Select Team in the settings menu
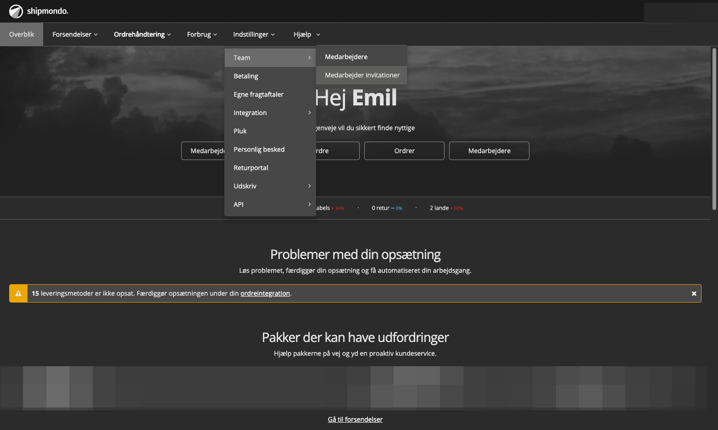Screen dimensions: 718x430 tap(270, 58)
